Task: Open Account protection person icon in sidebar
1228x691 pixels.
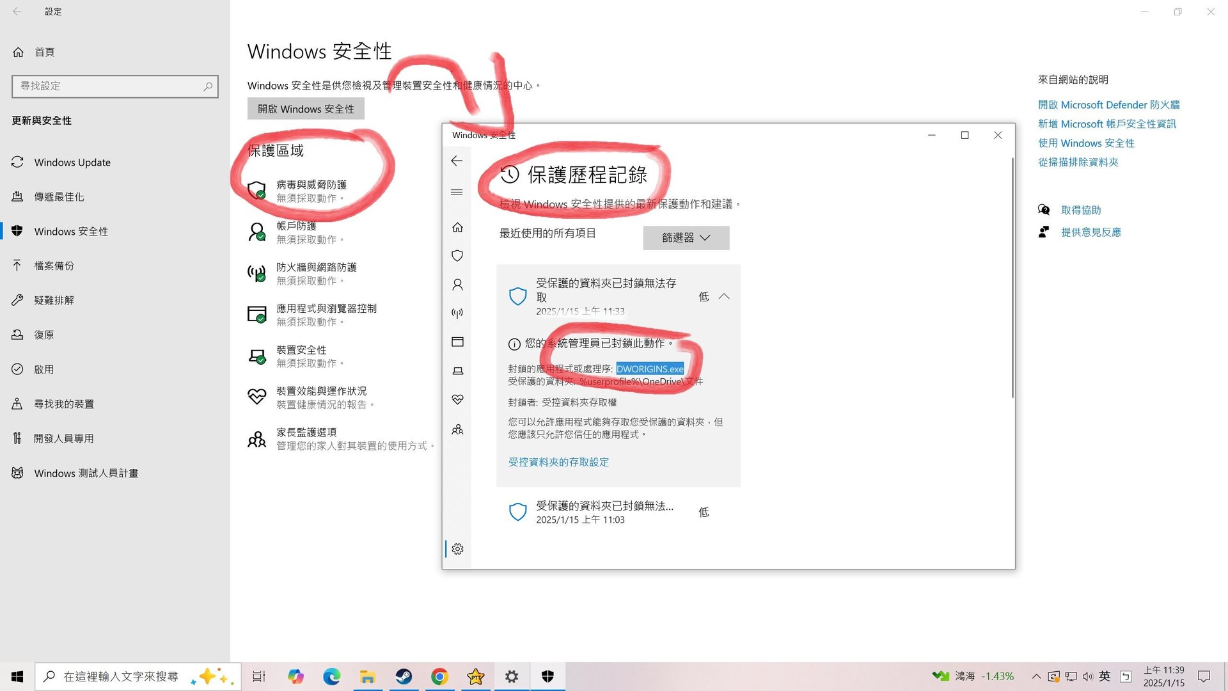Action: [x=457, y=285]
